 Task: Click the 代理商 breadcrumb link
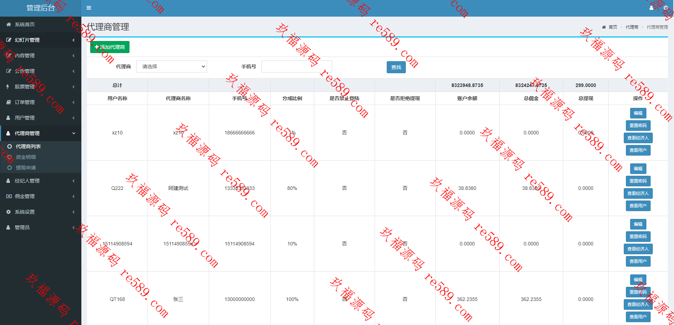[x=632, y=27]
